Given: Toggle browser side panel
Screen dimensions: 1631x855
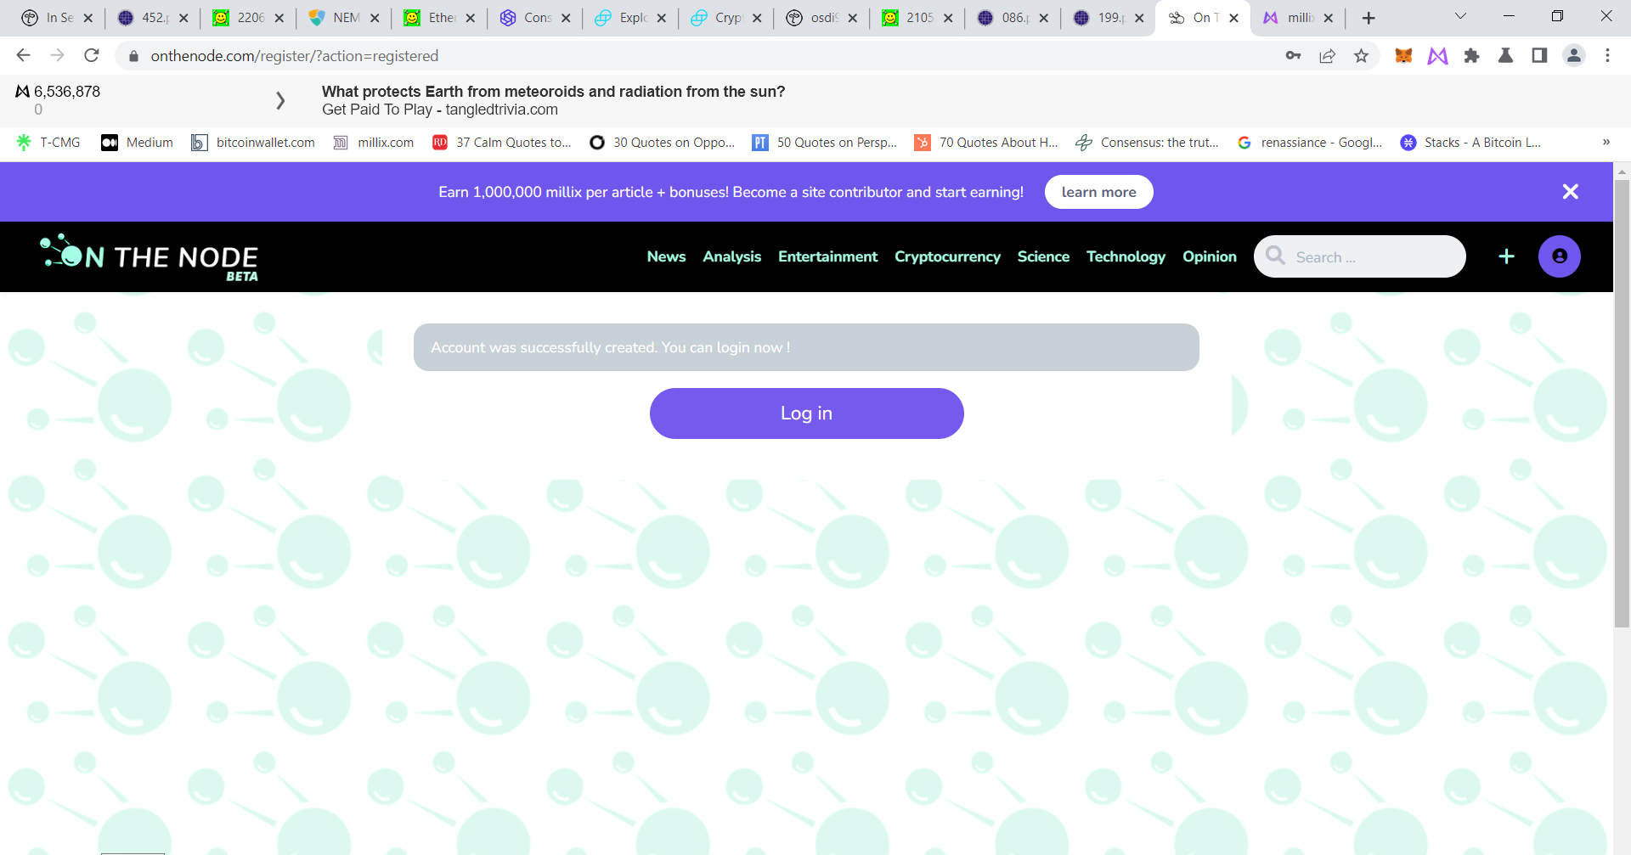Looking at the screenshot, I should pyautogui.click(x=1539, y=55).
